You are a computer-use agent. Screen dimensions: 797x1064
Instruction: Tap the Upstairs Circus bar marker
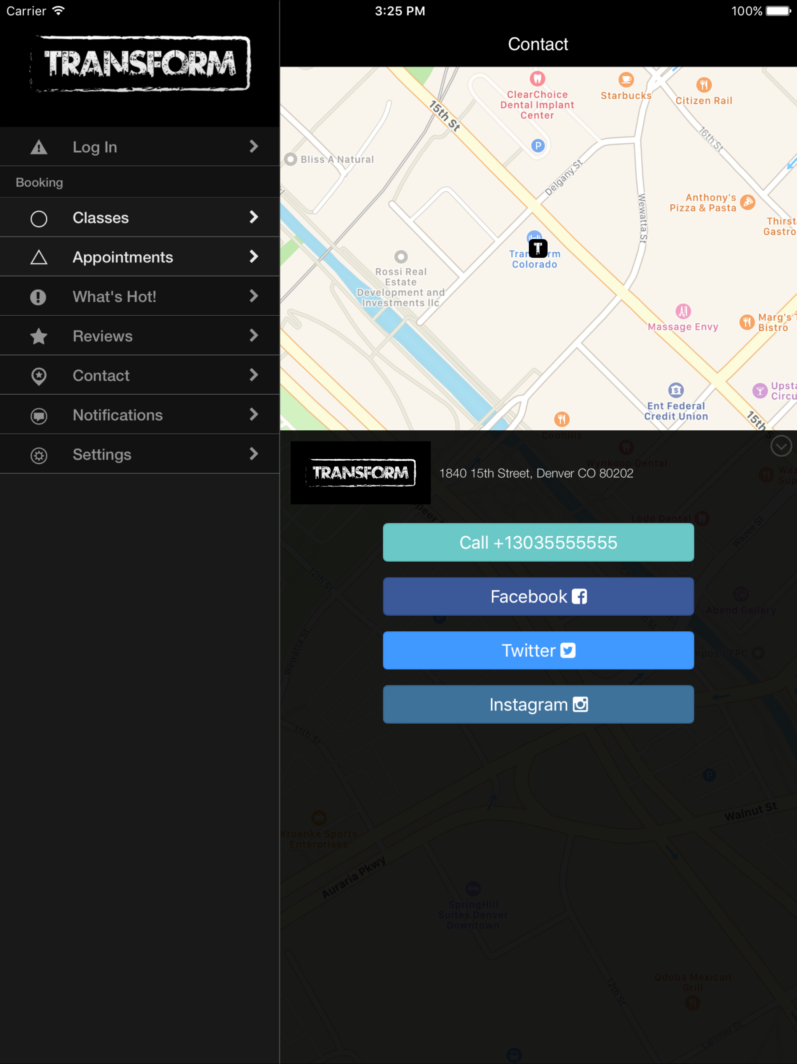[760, 391]
